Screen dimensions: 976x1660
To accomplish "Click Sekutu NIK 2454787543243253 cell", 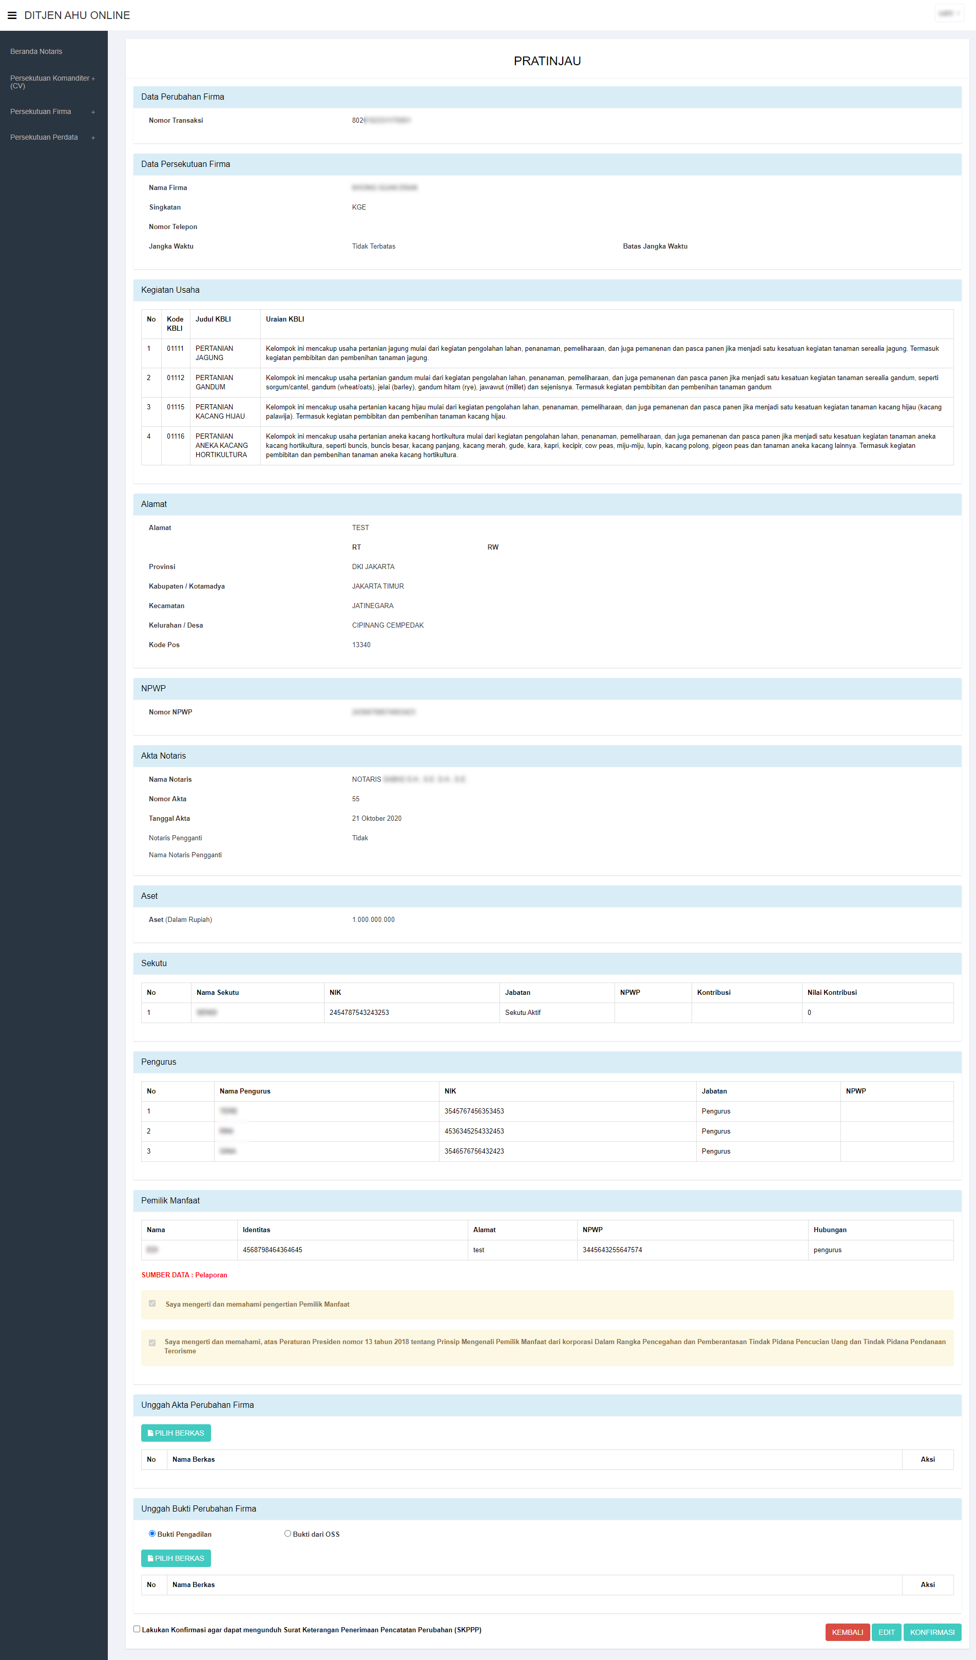I will pos(359,1012).
